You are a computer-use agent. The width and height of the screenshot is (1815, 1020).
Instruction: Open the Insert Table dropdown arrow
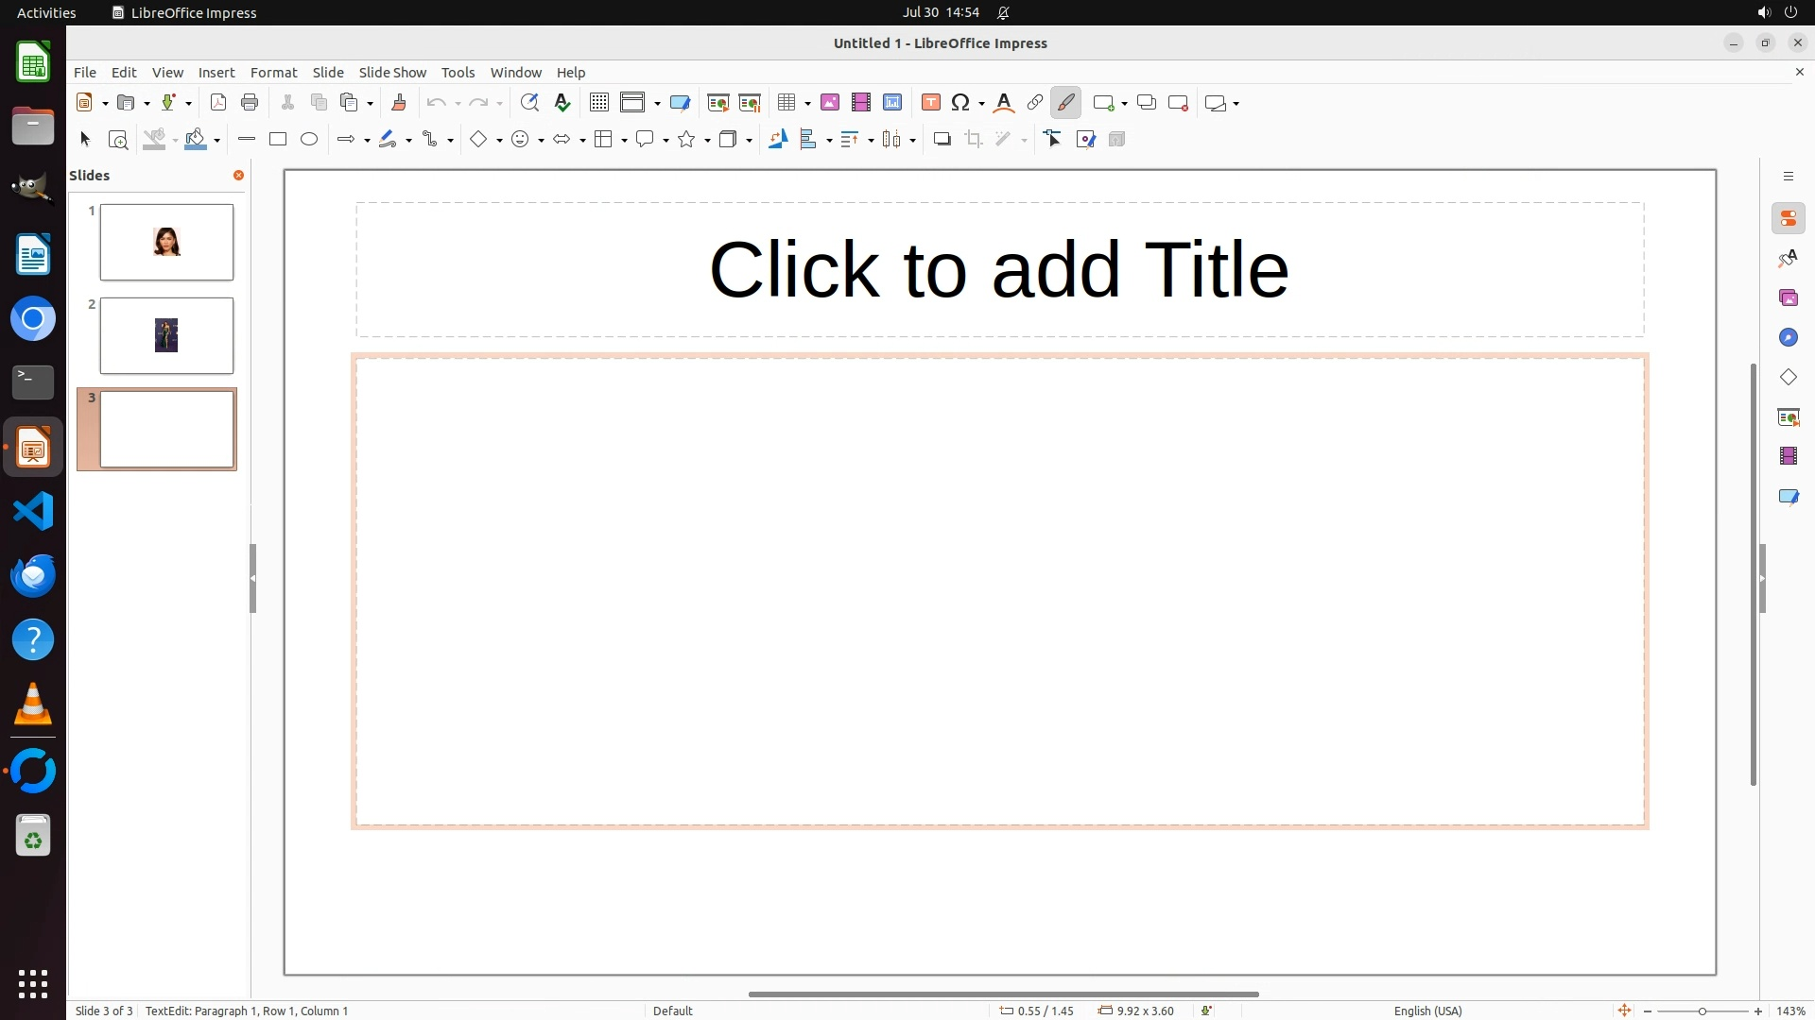coord(807,104)
